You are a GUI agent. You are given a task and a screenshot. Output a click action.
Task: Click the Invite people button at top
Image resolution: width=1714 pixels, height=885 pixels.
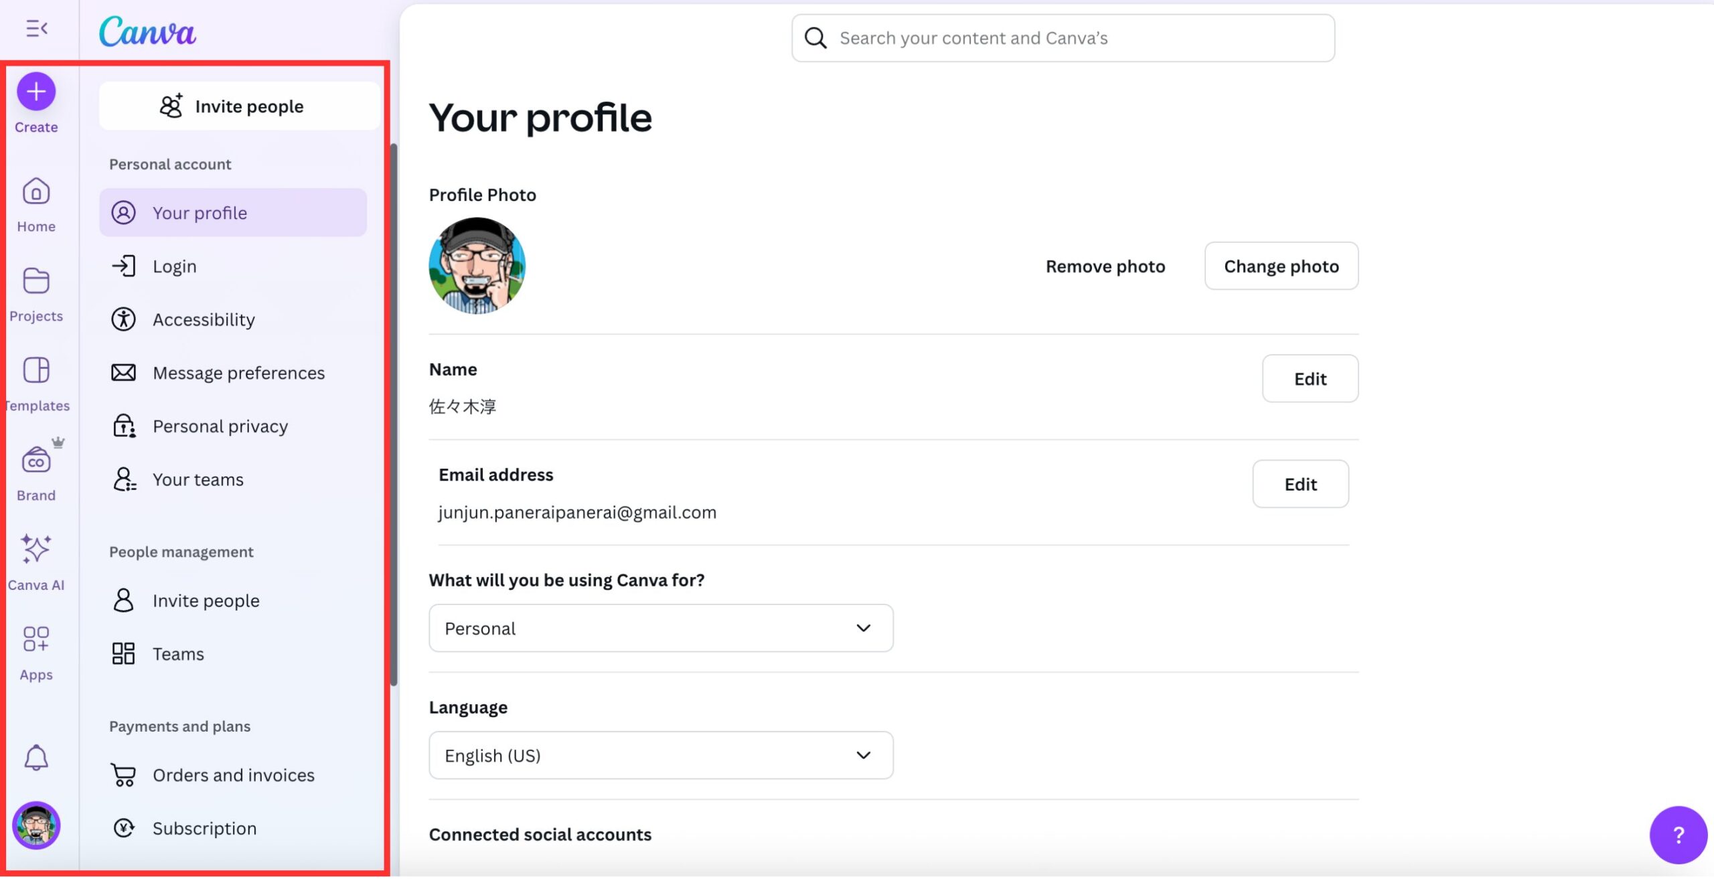240,106
